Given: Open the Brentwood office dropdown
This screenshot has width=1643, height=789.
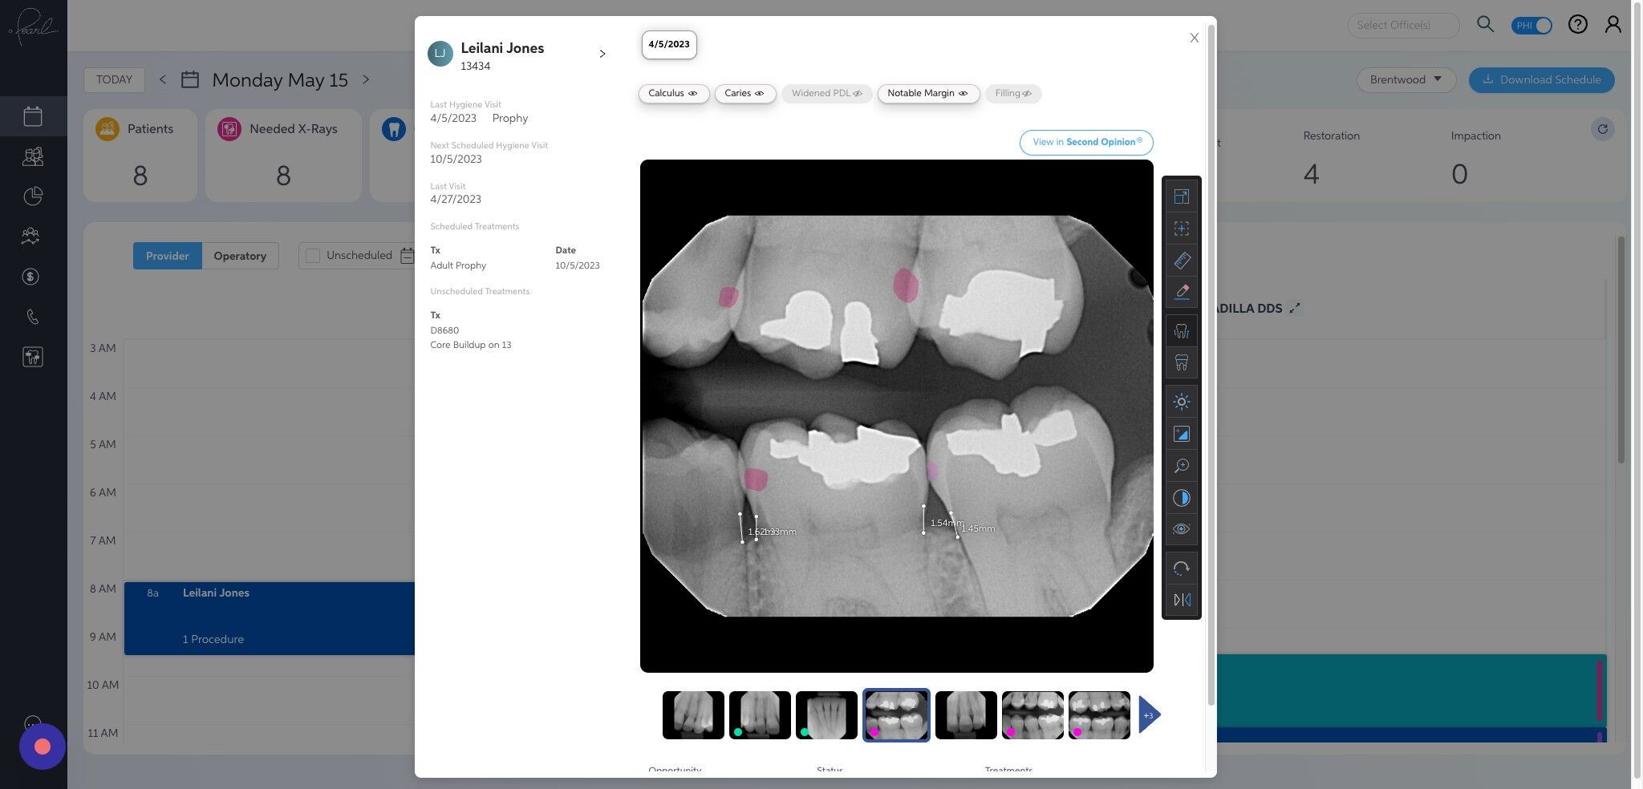Looking at the screenshot, I should point(1406,79).
